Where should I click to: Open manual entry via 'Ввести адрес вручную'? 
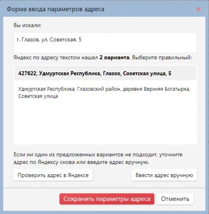coord(164,175)
